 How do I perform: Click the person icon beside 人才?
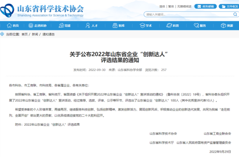(88, 25)
